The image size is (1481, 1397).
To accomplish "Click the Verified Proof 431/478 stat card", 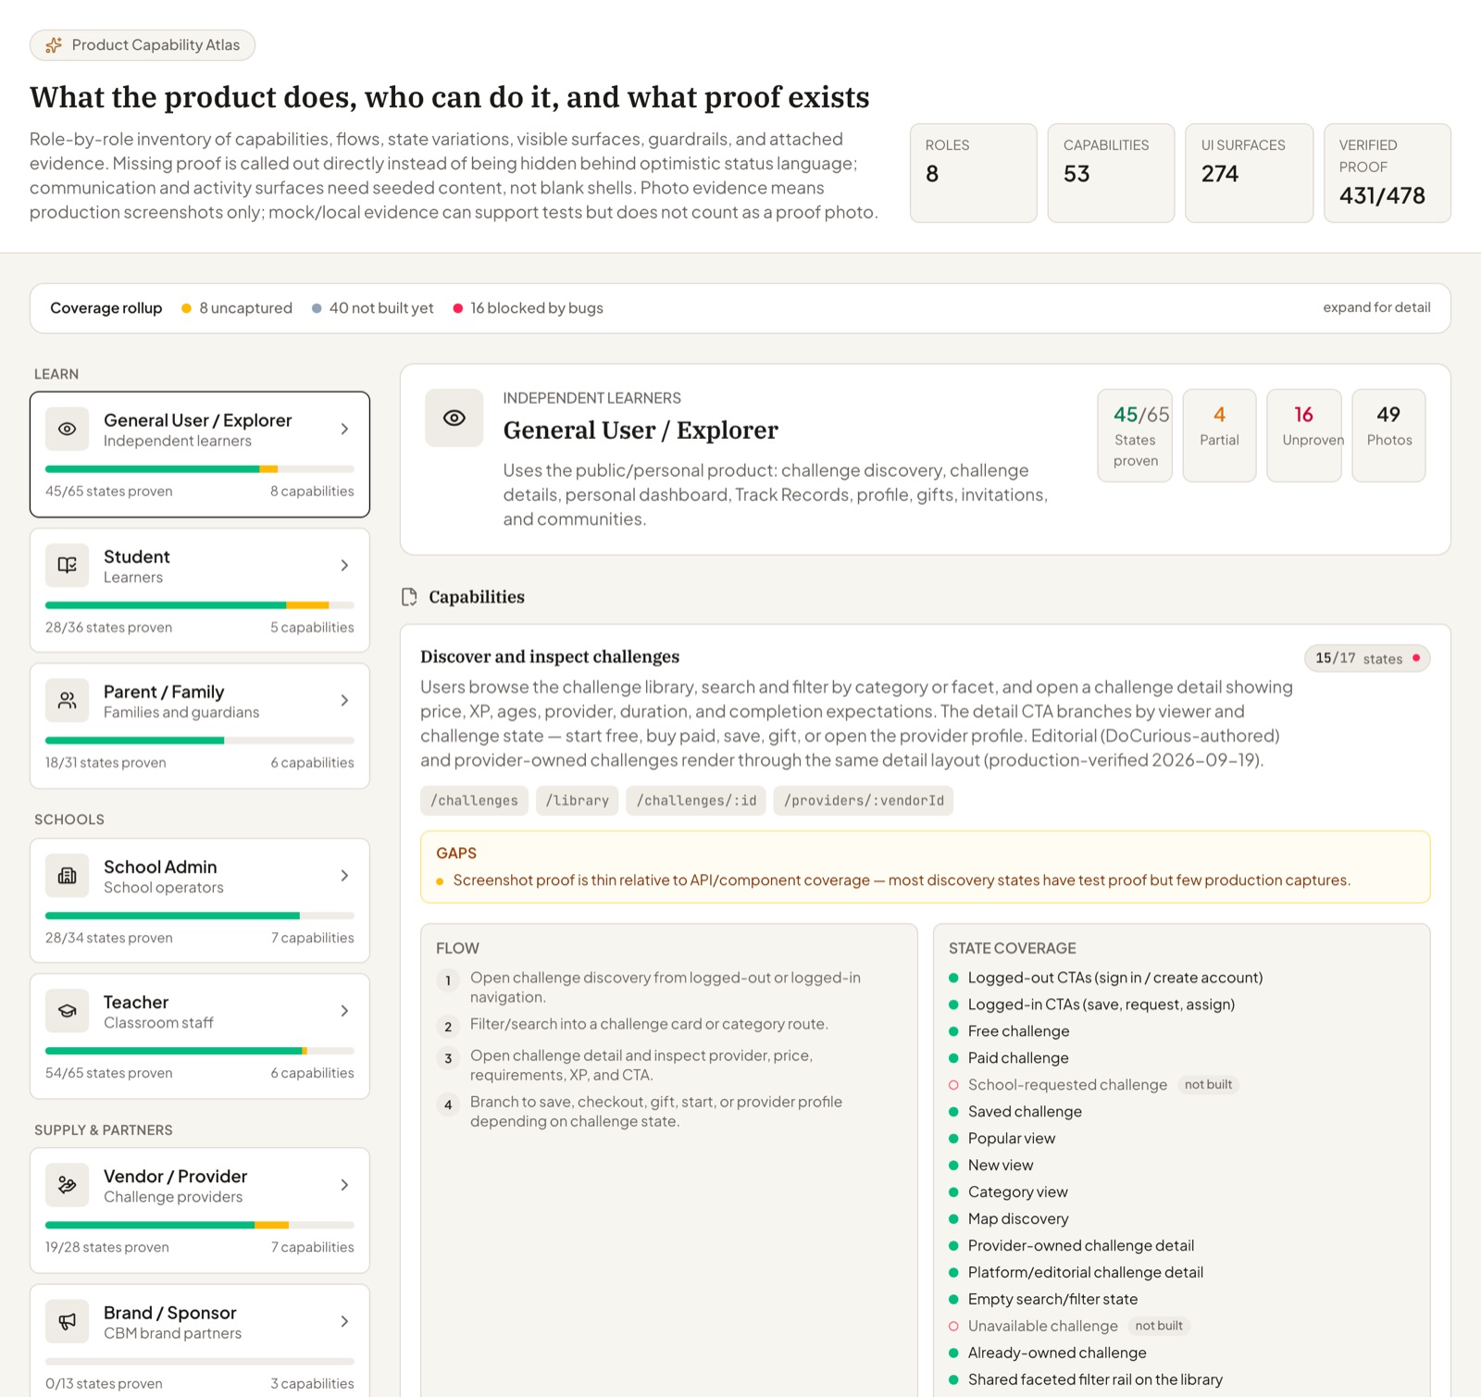I will click(x=1388, y=173).
